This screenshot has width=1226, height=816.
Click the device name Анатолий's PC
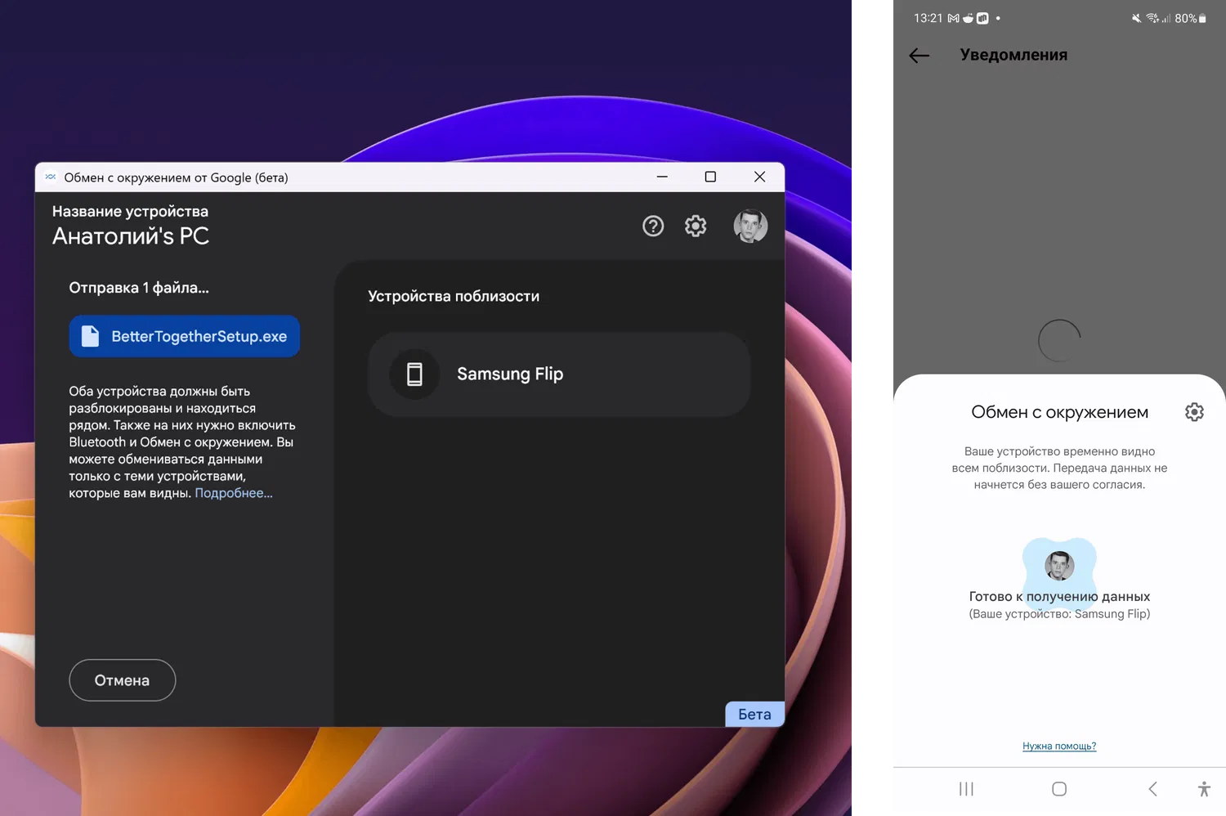(131, 236)
